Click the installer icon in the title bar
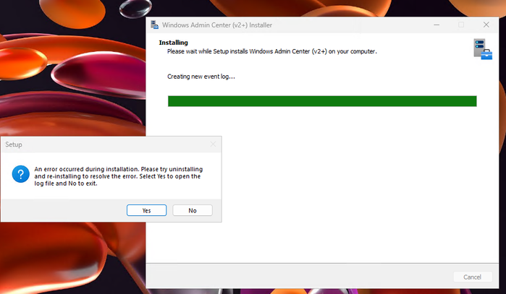The width and height of the screenshot is (506, 294). [x=155, y=25]
